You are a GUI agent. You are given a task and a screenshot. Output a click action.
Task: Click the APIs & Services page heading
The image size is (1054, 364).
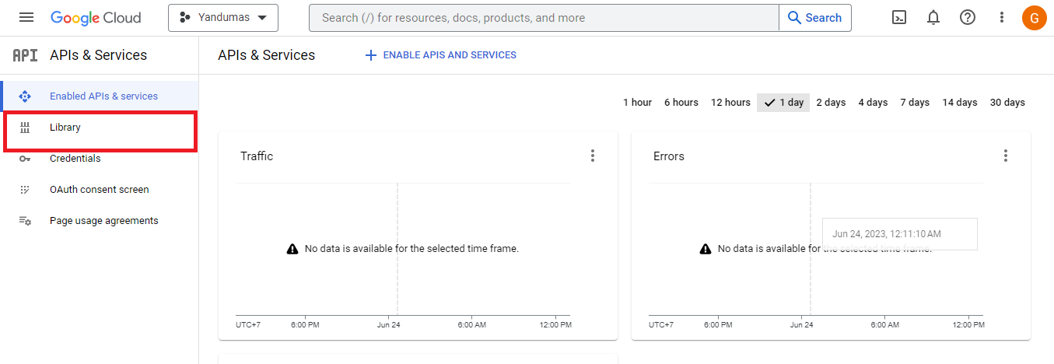(x=267, y=55)
